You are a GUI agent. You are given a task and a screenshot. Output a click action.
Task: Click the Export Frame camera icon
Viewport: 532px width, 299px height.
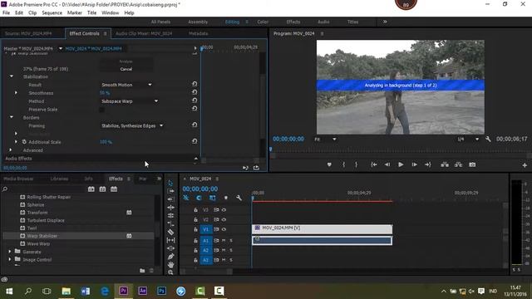coord(472,164)
